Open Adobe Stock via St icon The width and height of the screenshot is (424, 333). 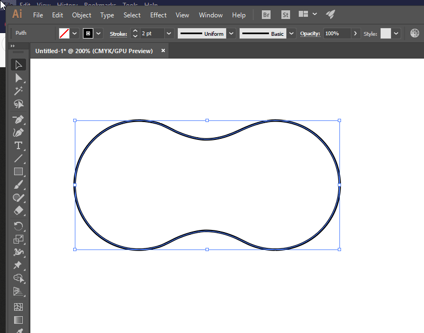[x=286, y=15]
